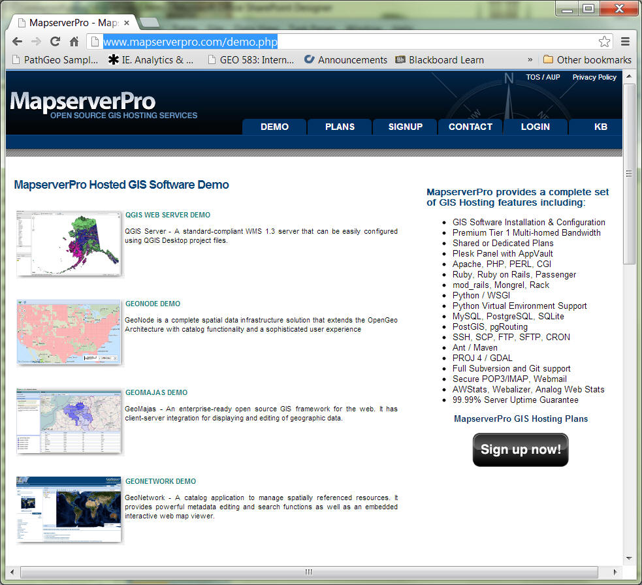The image size is (642, 585).
Task: Switch to the CONTACT navigation tab
Action: tap(470, 127)
